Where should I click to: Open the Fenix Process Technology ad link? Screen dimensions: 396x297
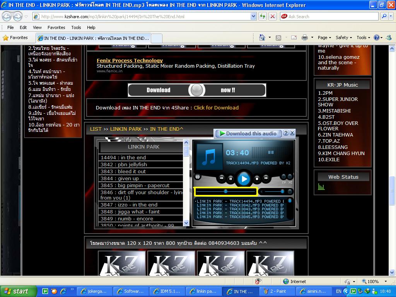[130, 60]
